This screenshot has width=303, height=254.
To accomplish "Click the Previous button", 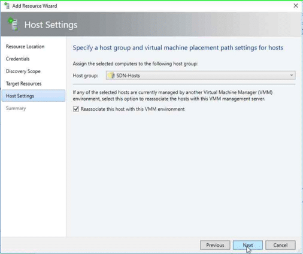I will (x=215, y=245).
